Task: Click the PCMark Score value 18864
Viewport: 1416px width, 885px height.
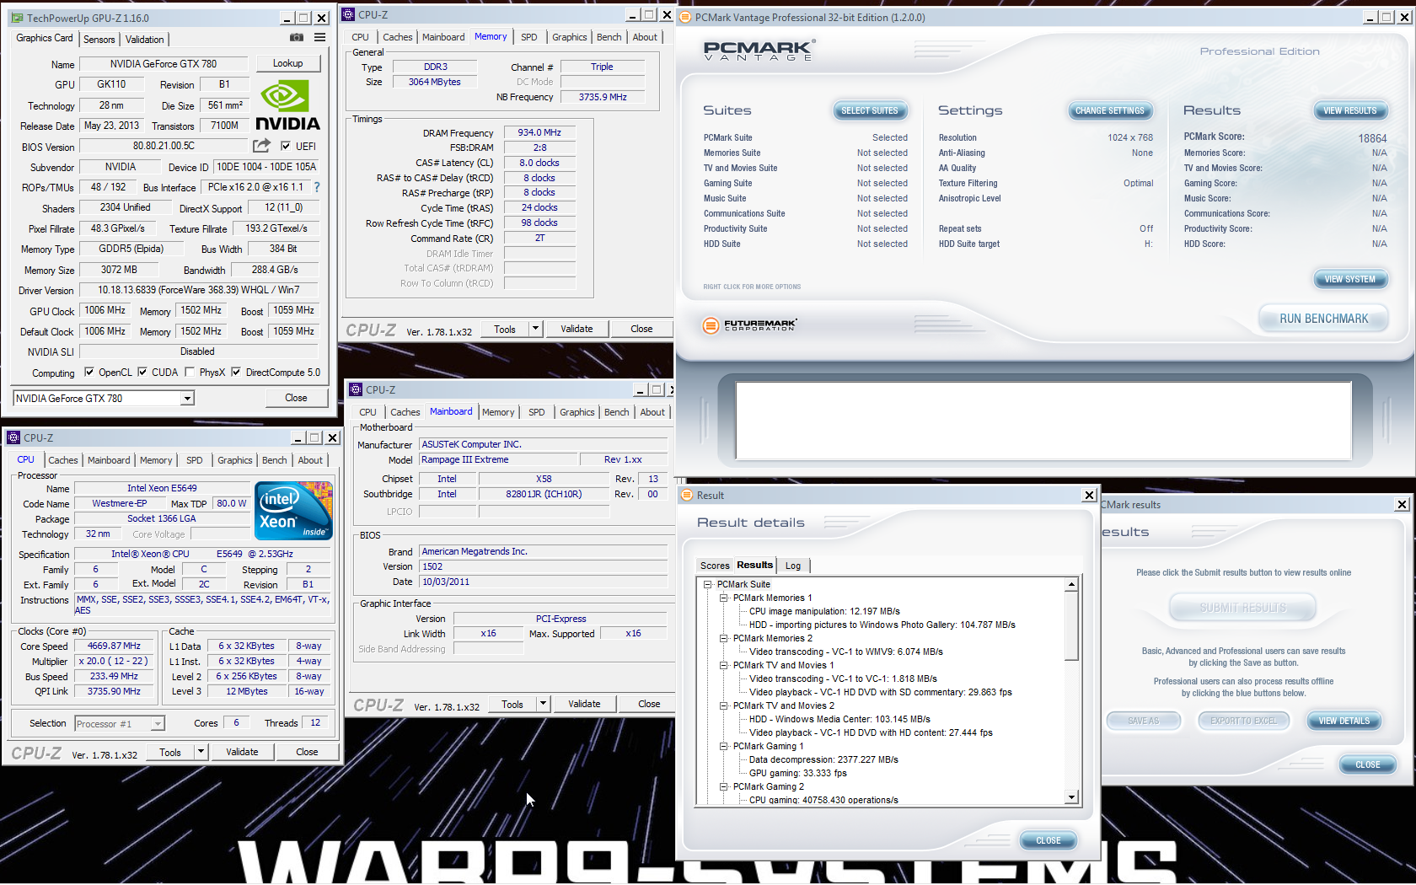Action: click(1372, 138)
